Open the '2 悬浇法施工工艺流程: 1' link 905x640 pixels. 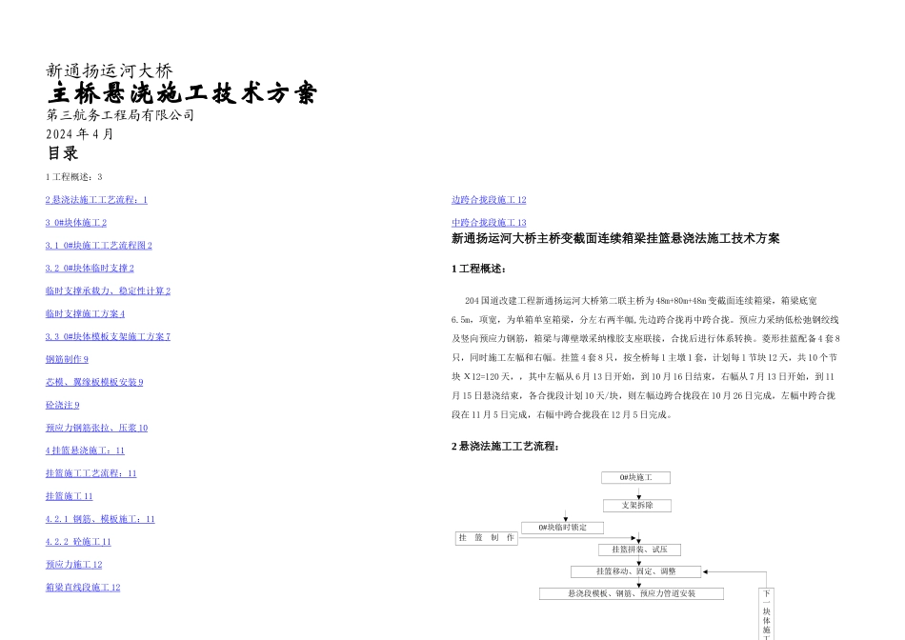tap(96, 200)
